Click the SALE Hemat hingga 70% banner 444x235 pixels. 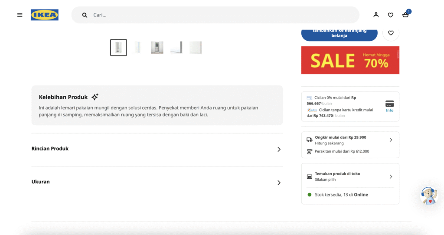coord(350,60)
